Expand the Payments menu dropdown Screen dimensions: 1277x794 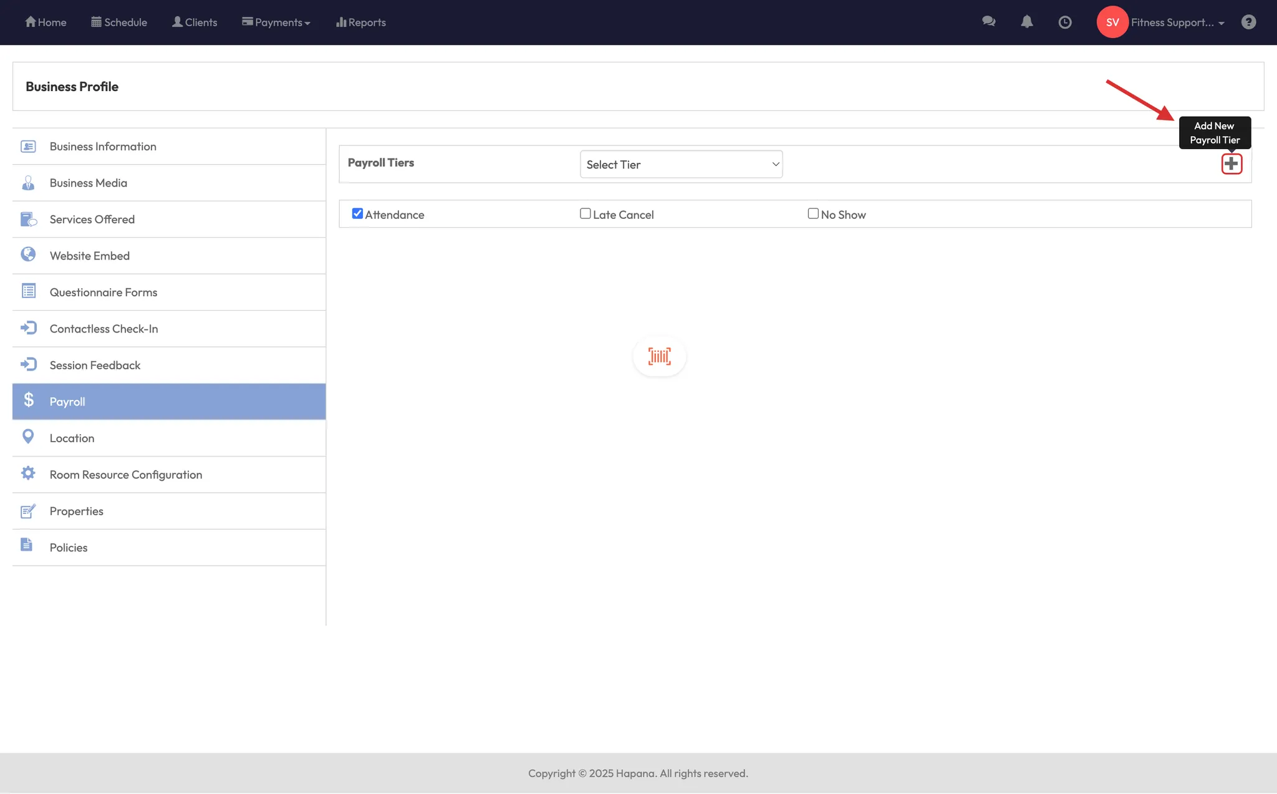pyautogui.click(x=276, y=22)
